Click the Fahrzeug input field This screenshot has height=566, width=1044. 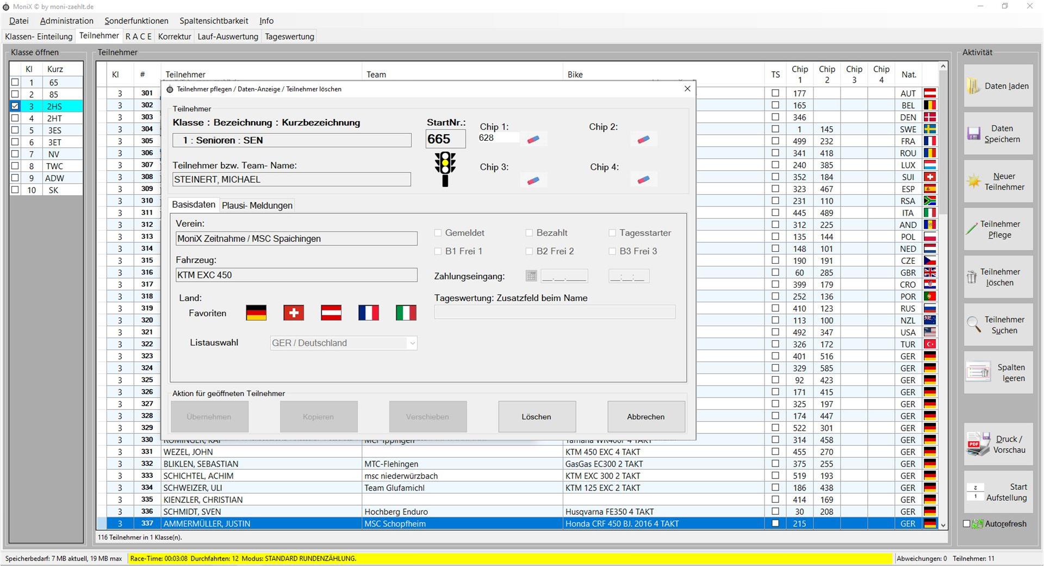[x=296, y=275]
